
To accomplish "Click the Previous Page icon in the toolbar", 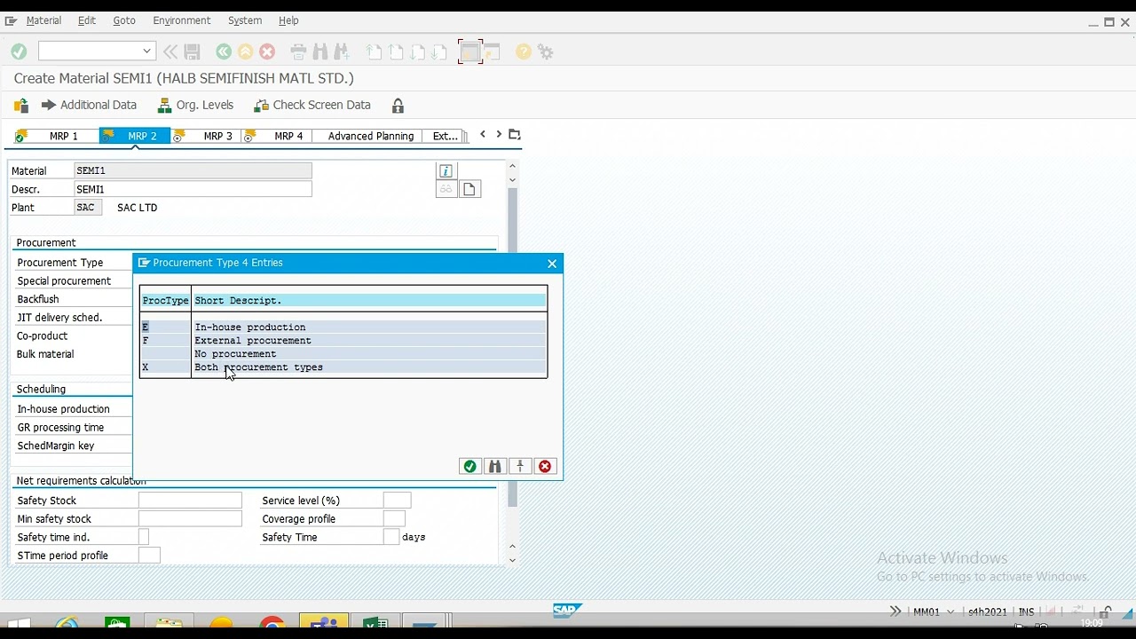I will (396, 52).
